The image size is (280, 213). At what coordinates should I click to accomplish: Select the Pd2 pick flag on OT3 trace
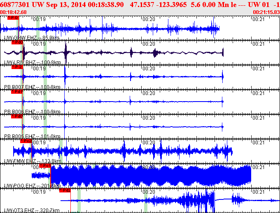[65, 190]
